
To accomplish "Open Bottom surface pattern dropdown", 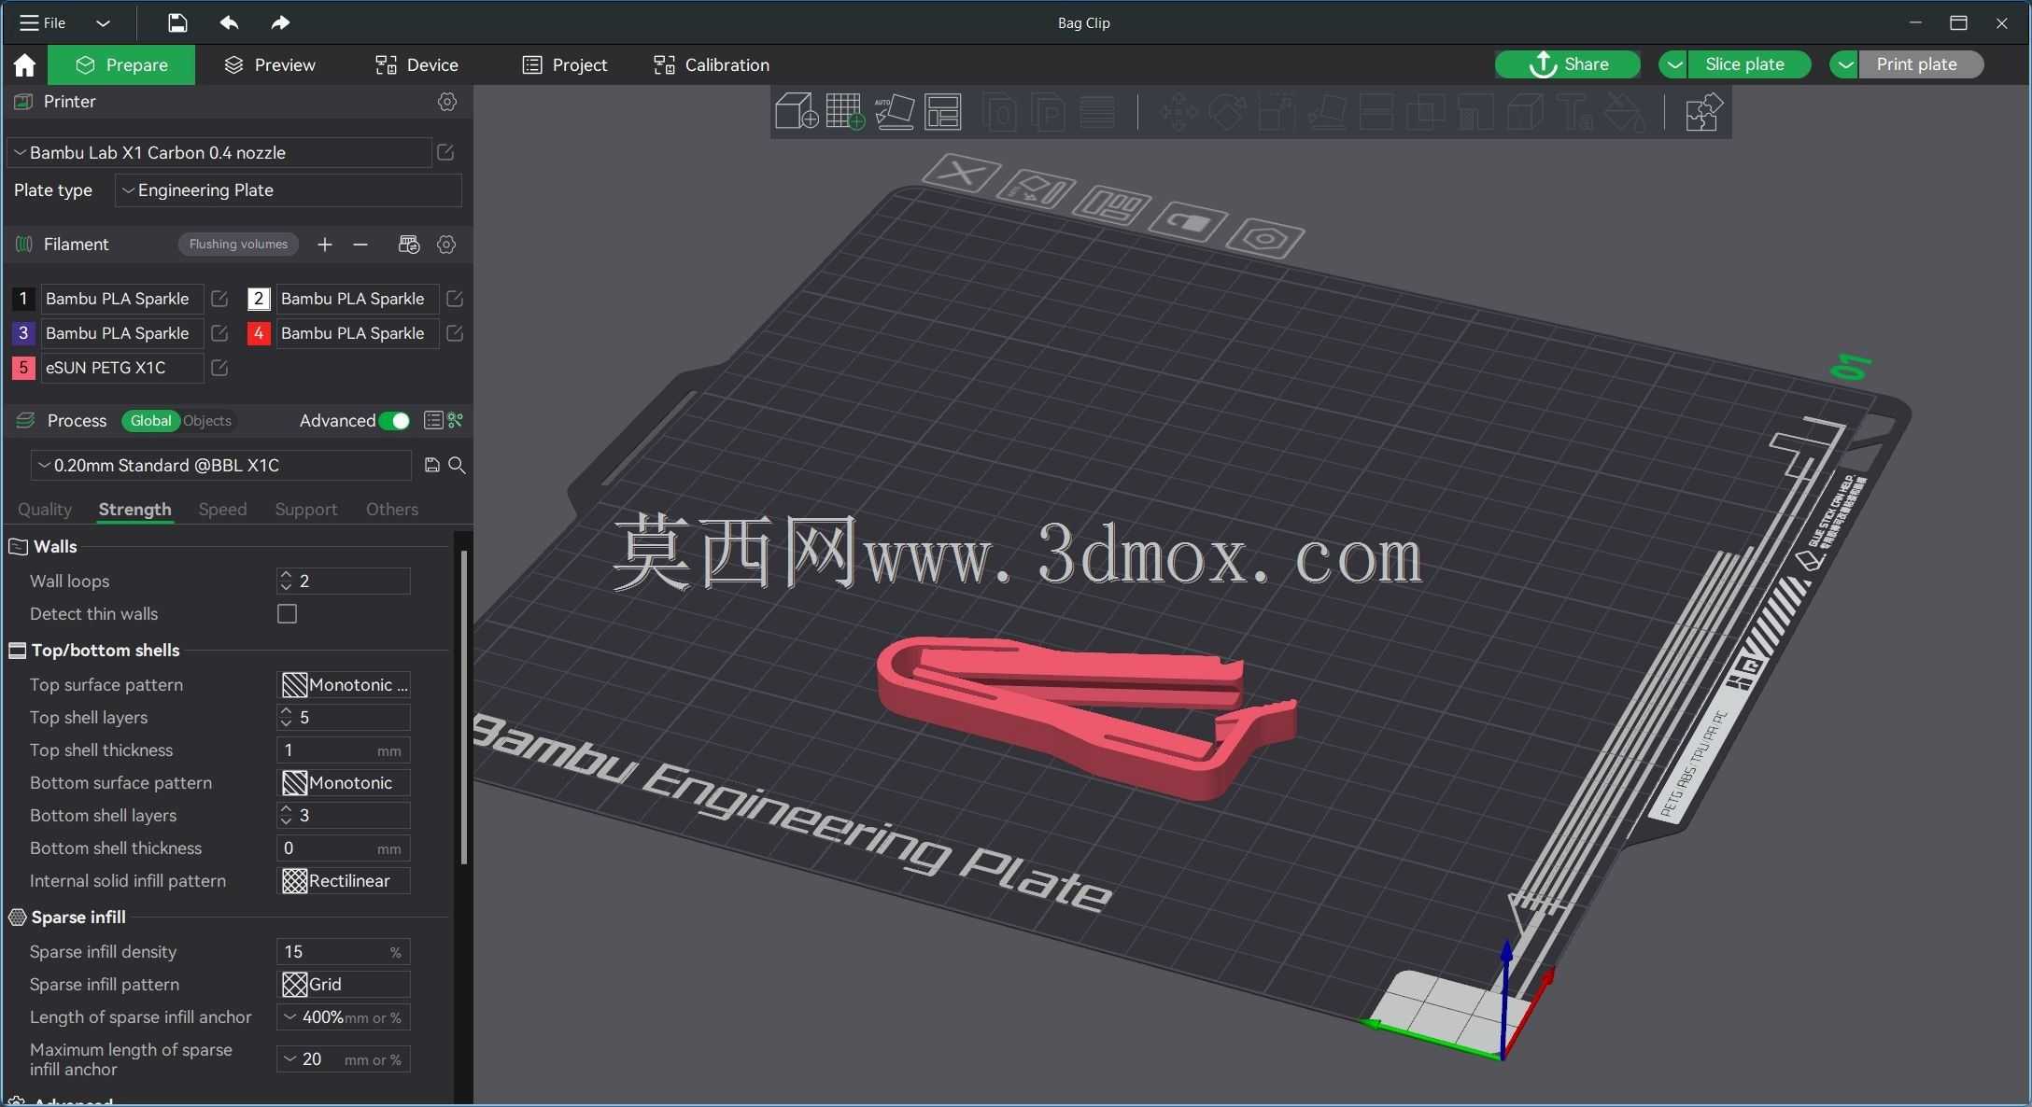I will 345,783.
